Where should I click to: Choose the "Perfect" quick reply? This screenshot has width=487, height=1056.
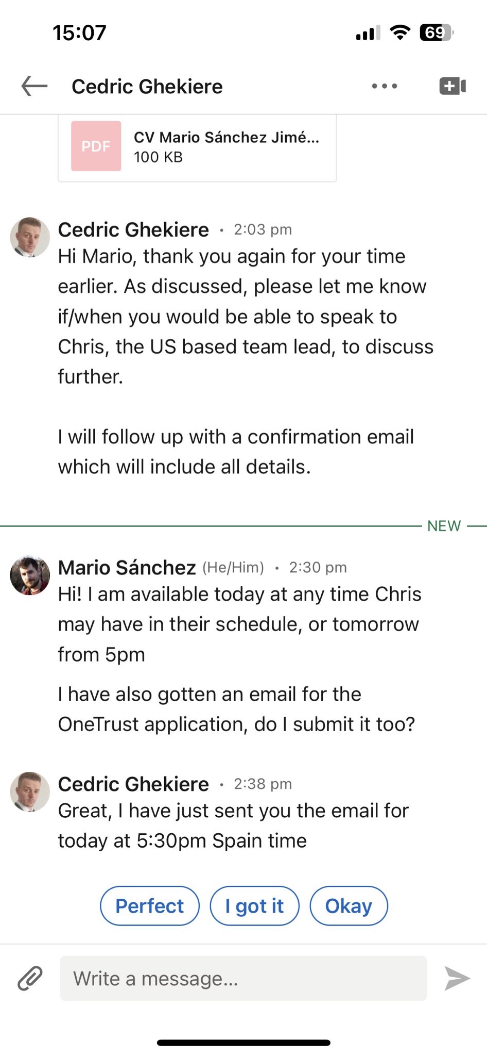coord(149,906)
